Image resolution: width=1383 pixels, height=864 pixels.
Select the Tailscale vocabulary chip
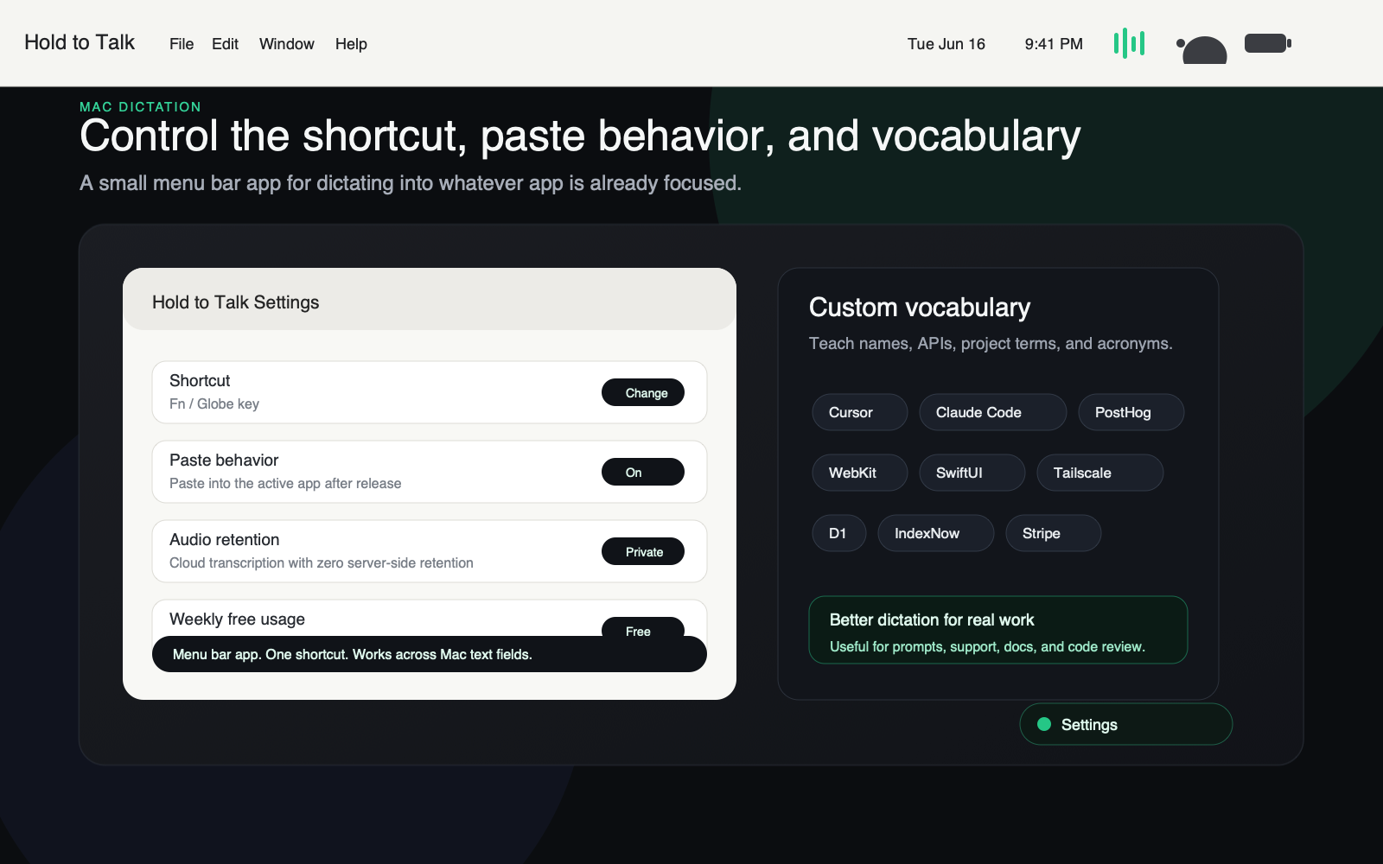coord(1100,473)
